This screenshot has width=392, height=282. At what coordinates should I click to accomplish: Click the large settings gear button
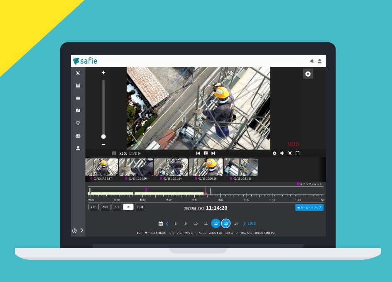point(308,74)
